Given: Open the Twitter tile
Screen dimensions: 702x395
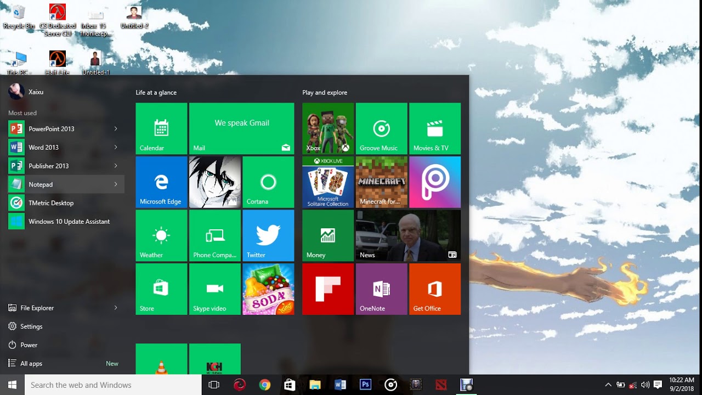Looking at the screenshot, I should [268, 235].
